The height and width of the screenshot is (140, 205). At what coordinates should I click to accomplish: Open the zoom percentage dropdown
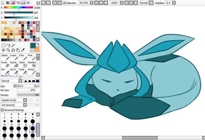click(x=92, y=3)
